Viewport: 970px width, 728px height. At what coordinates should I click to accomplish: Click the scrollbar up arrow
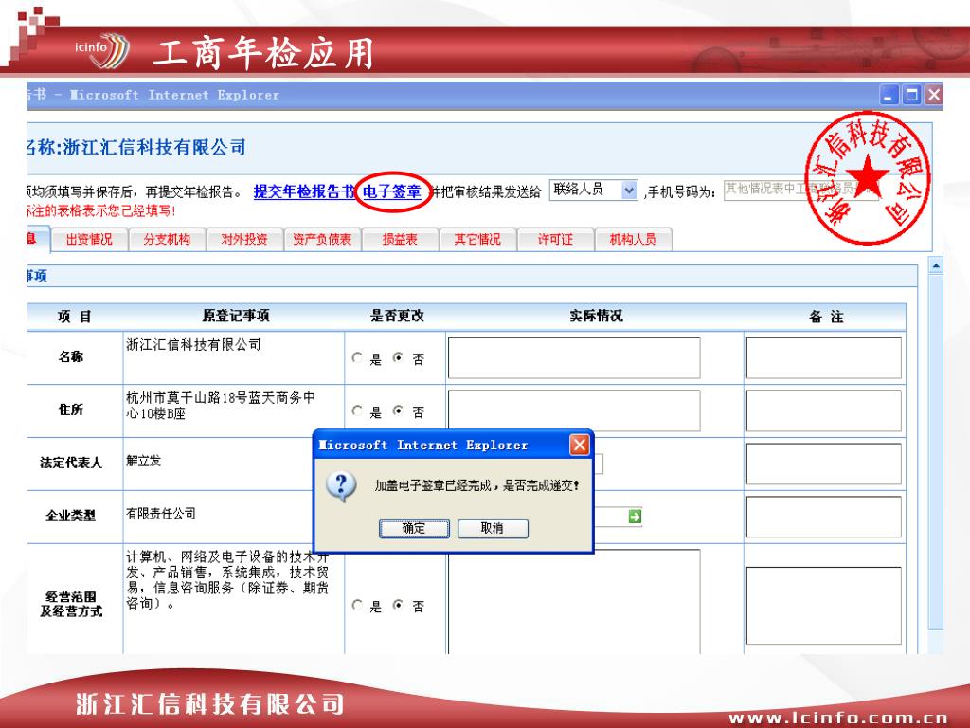click(x=936, y=265)
